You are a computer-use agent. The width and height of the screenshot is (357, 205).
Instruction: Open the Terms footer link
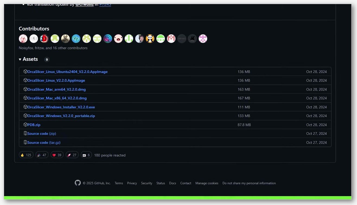119,183
